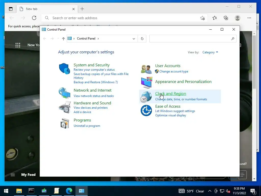261x196 pixels.
Task: Open View by Category dropdown
Action: coord(210,52)
